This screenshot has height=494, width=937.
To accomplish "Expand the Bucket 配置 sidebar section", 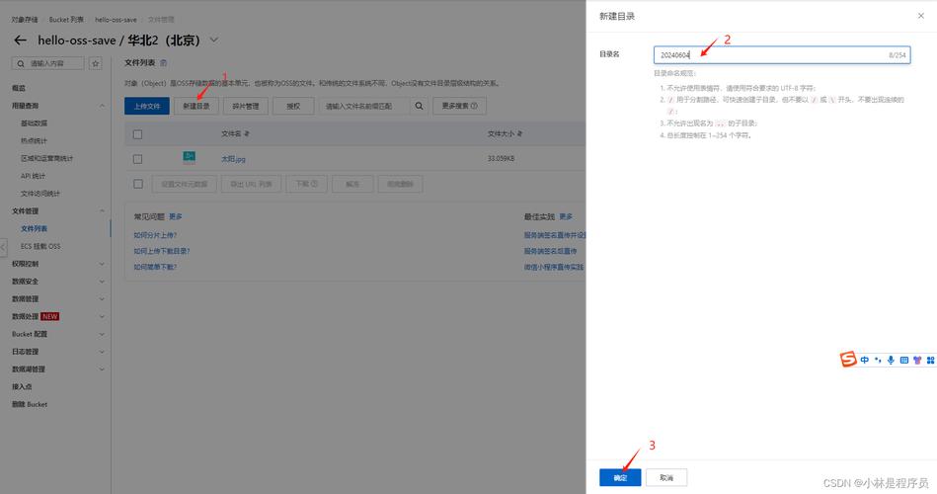I will (102, 334).
